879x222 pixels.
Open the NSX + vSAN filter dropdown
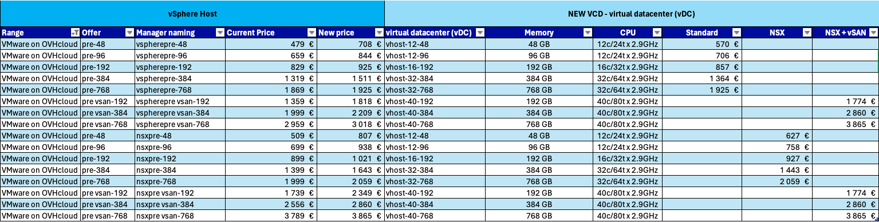click(873, 33)
